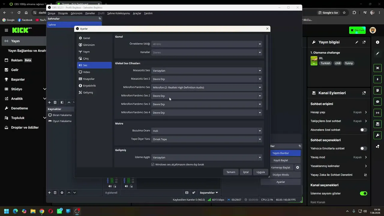Open the Dosya menu in OBS
The image size is (384, 216).
point(51,13)
